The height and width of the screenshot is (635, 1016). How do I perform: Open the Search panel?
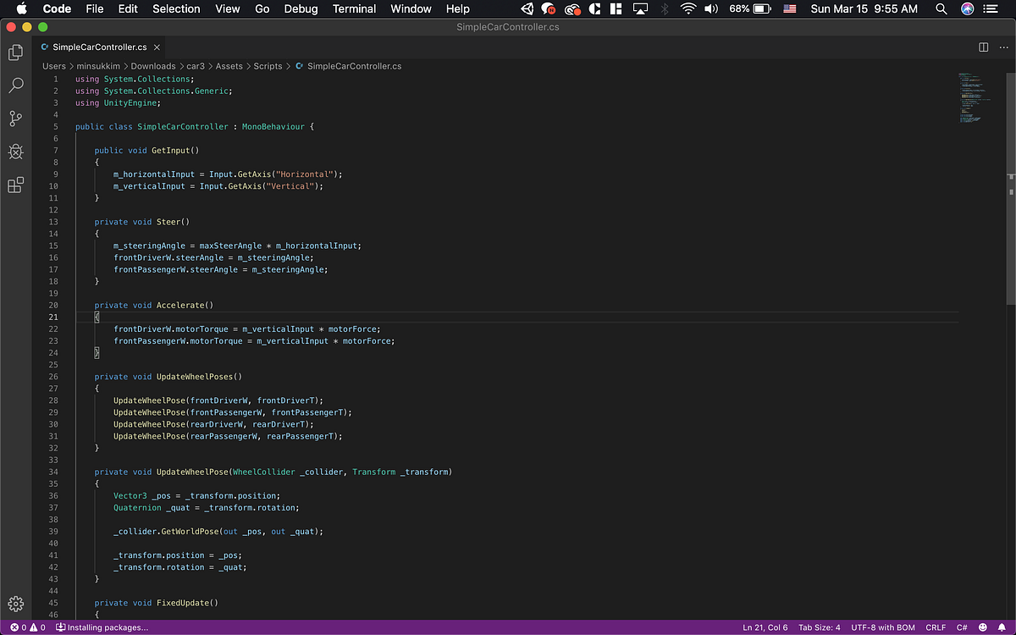coord(15,85)
